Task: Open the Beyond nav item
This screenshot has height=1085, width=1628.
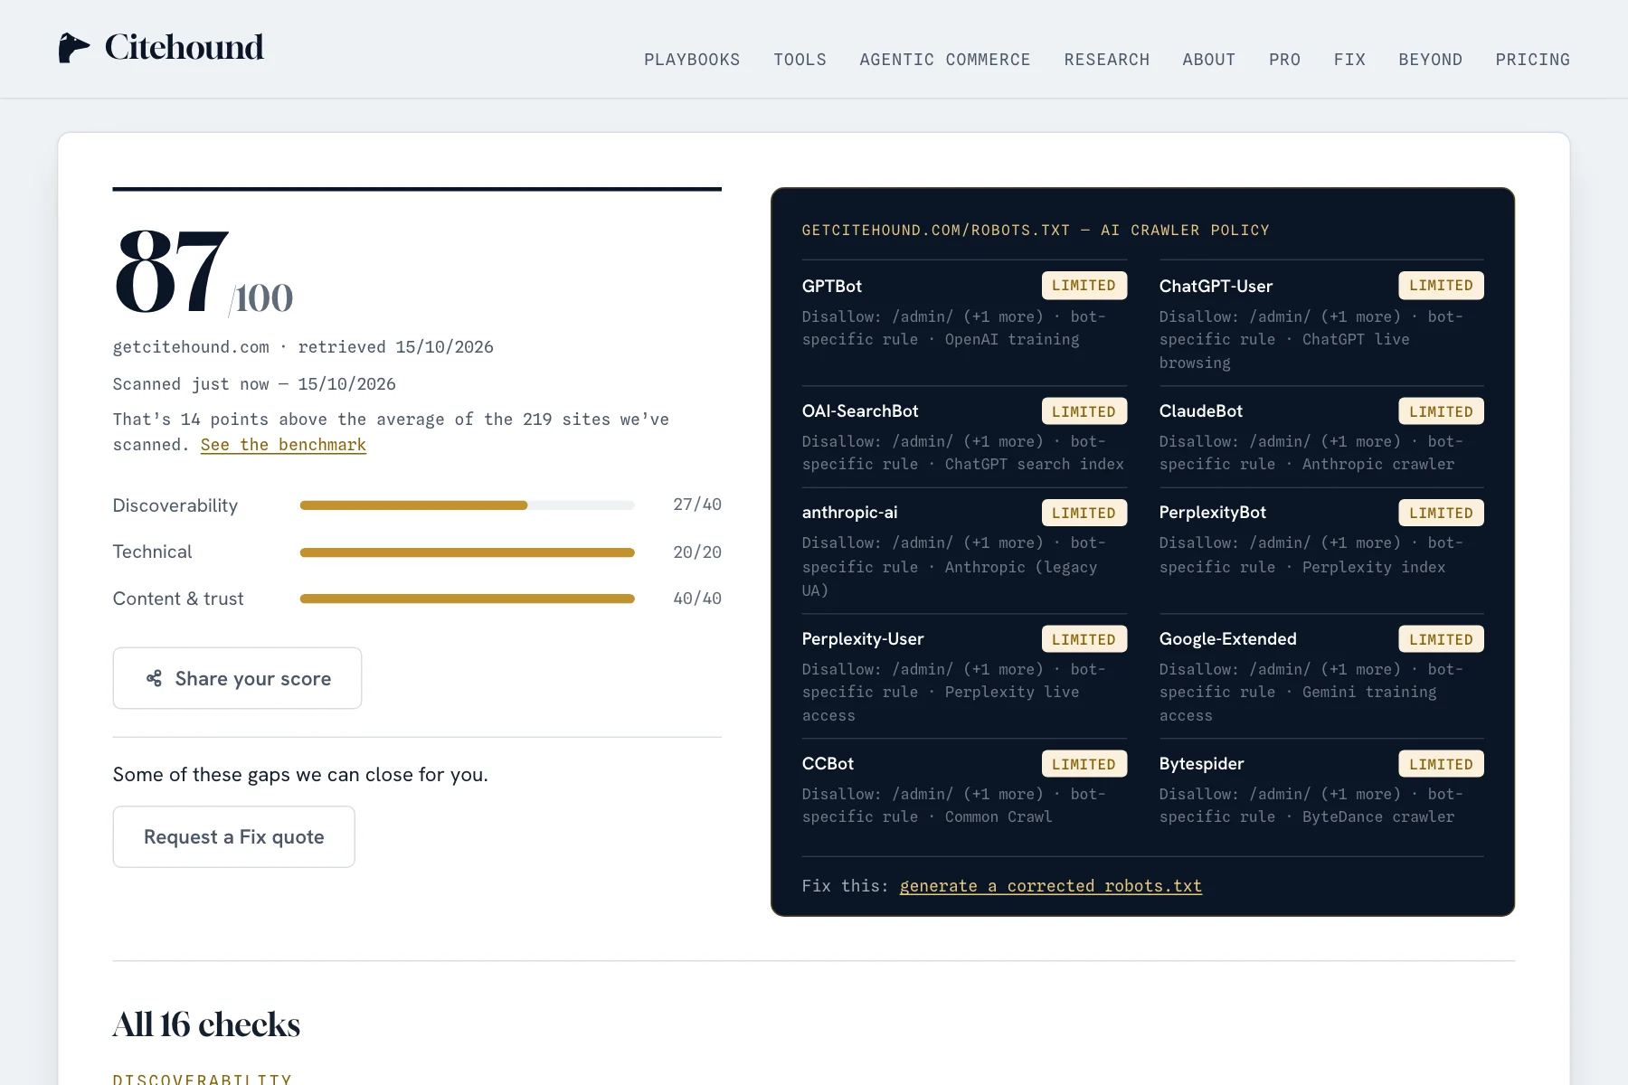Action: pyautogui.click(x=1431, y=60)
